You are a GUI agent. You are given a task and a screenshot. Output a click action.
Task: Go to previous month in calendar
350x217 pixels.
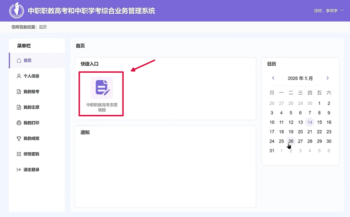point(273,78)
